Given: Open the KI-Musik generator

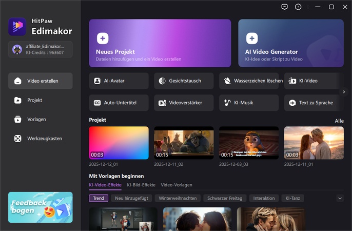Looking at the screenshot, I should [249, 103].
